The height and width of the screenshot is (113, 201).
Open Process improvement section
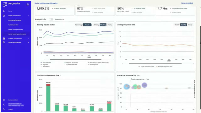coord(15,38)
